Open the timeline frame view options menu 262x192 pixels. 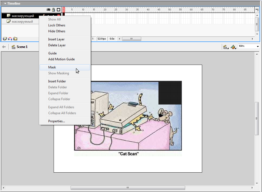tap(257, 10)
